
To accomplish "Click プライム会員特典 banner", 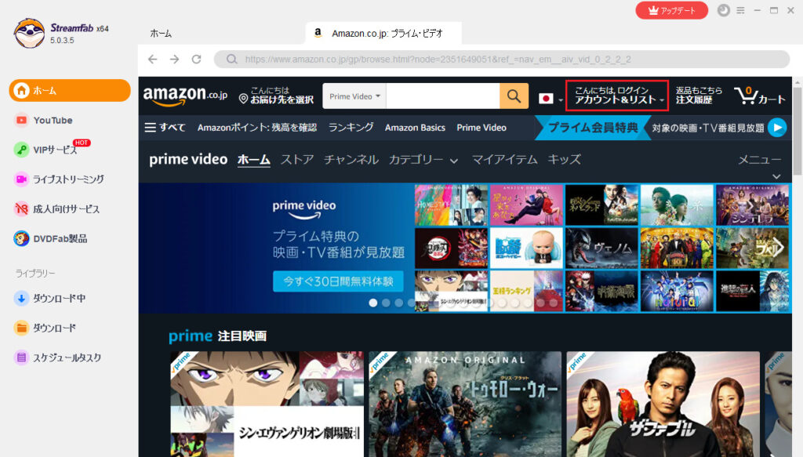I will (x=593, y=128).
